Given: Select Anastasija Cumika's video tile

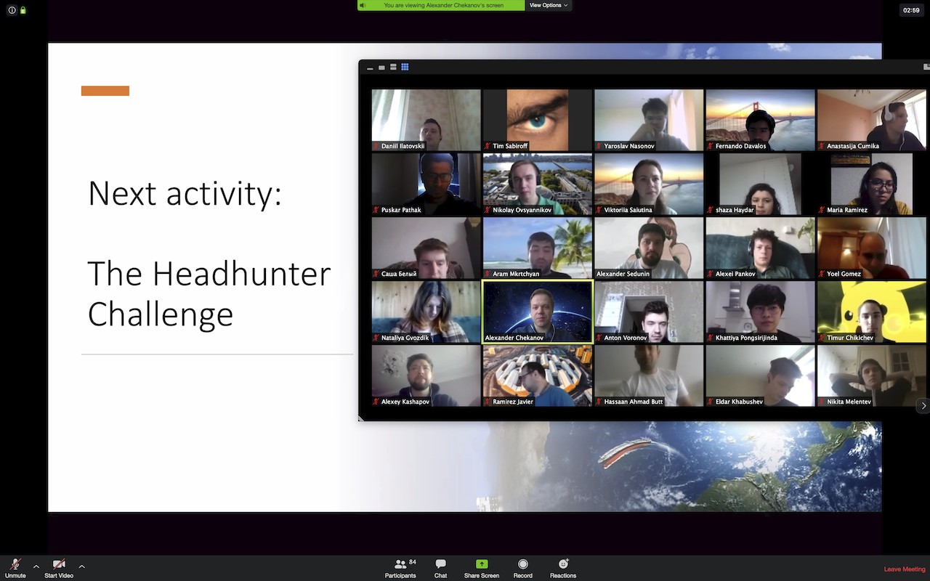Looking at the screenshot, I should click(872, 120).
